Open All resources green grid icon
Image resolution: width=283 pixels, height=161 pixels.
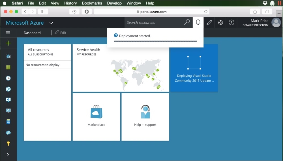(x=8, y=67)
